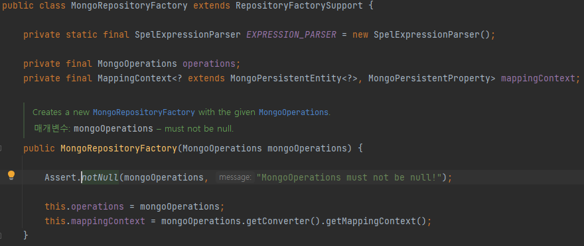The width and height of the screenshot is (584, 246).
Task: Click the 'message:' parameter hint
Action: pyautogui.click(x=235, y=178)
